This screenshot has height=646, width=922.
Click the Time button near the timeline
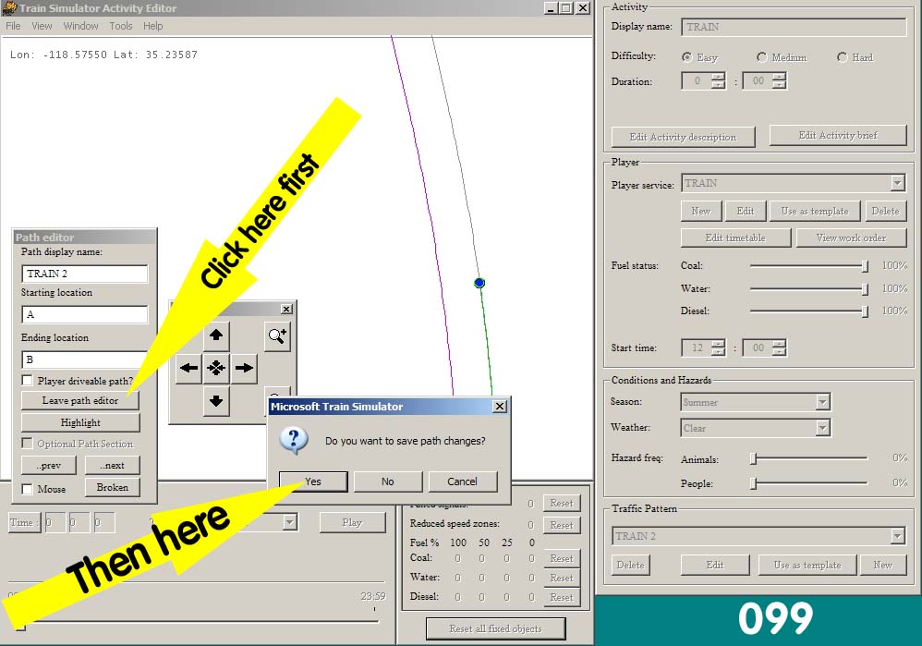coord(25,522)
